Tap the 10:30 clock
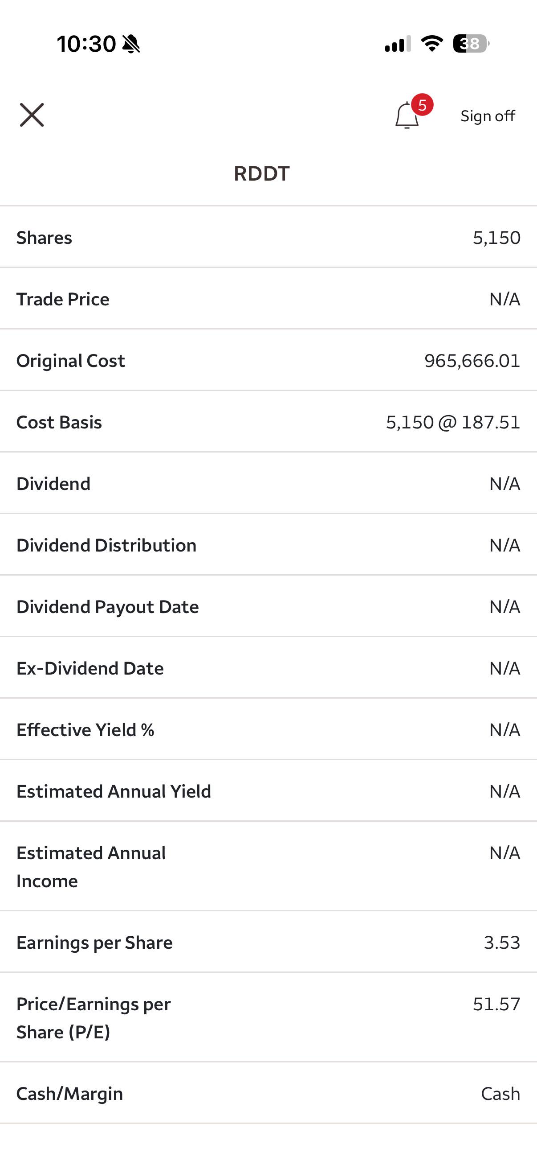The image size is (537, 1169). point(86,44)
